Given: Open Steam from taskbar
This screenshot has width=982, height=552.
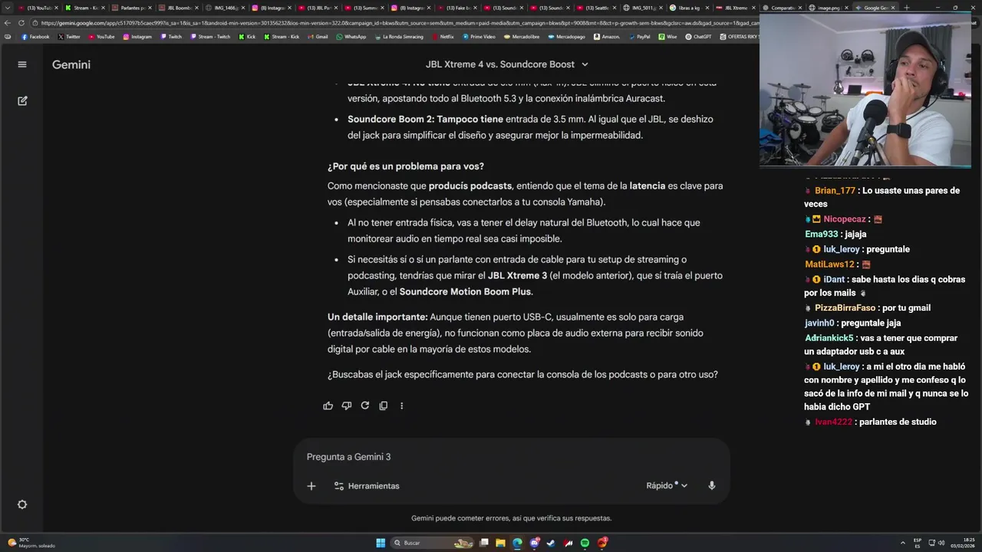Looking at the screenshot, I should 551,543.
